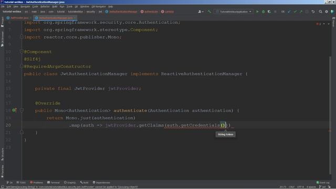Open the Navigate menu

pyautogui.click(x=25, y=7)
